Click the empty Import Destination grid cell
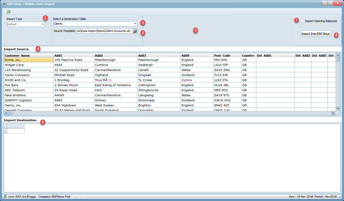Viewport: 344px width, 201px height. tap(15, 131)
